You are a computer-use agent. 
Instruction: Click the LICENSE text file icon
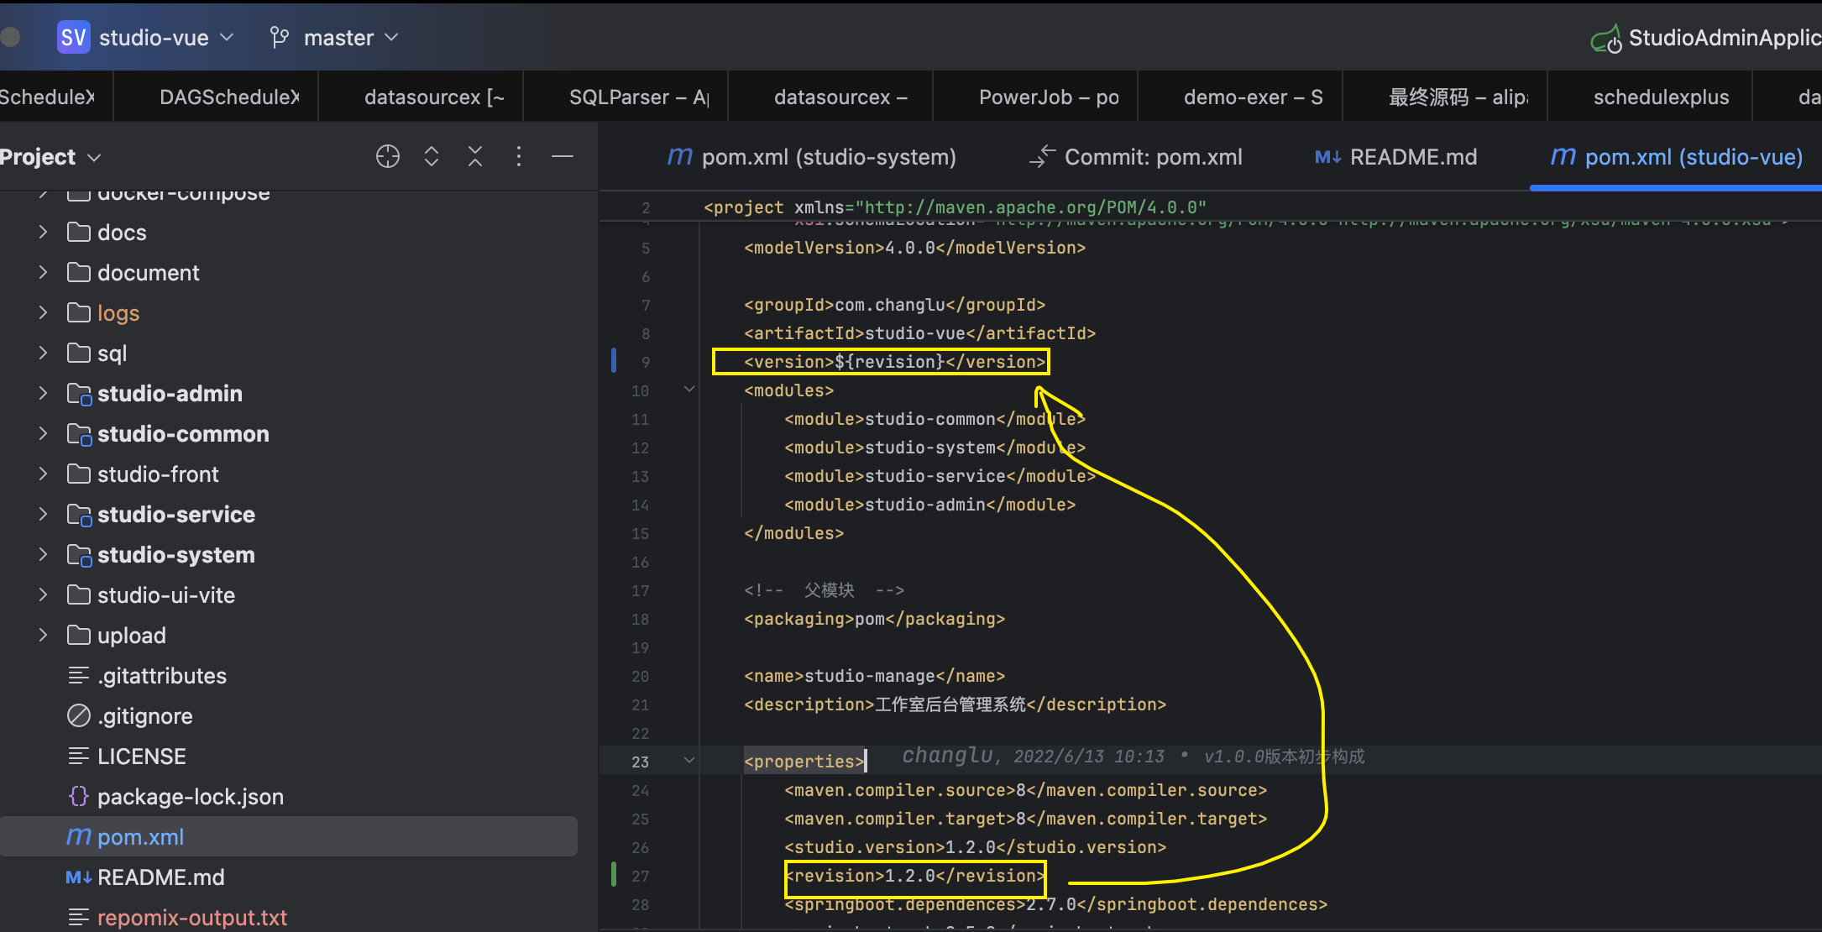(x=79, y=756)
